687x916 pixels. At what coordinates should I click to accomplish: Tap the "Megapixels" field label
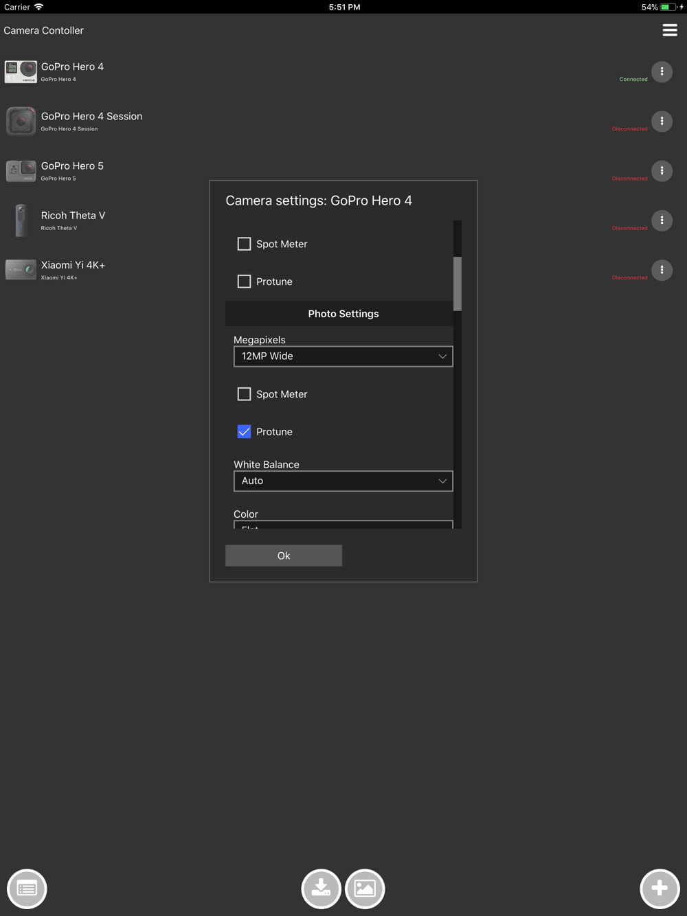point(260,340)
